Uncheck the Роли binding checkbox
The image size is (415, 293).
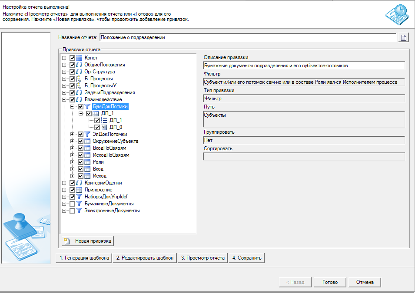pos(80,162)
